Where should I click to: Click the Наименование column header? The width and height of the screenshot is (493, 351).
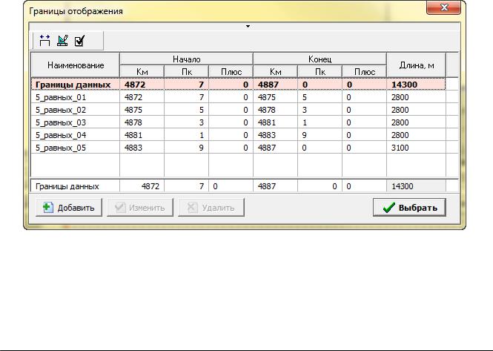pos(76,65)
